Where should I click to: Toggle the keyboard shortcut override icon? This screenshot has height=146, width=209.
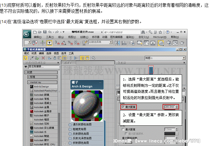[49, 43]
